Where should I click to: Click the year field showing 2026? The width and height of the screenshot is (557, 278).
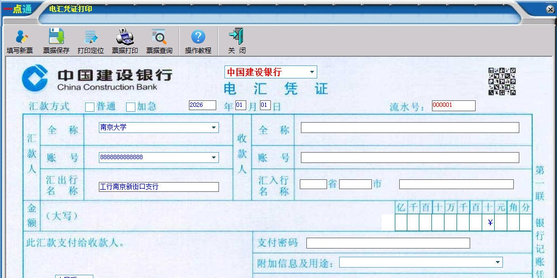pos(203,105)
